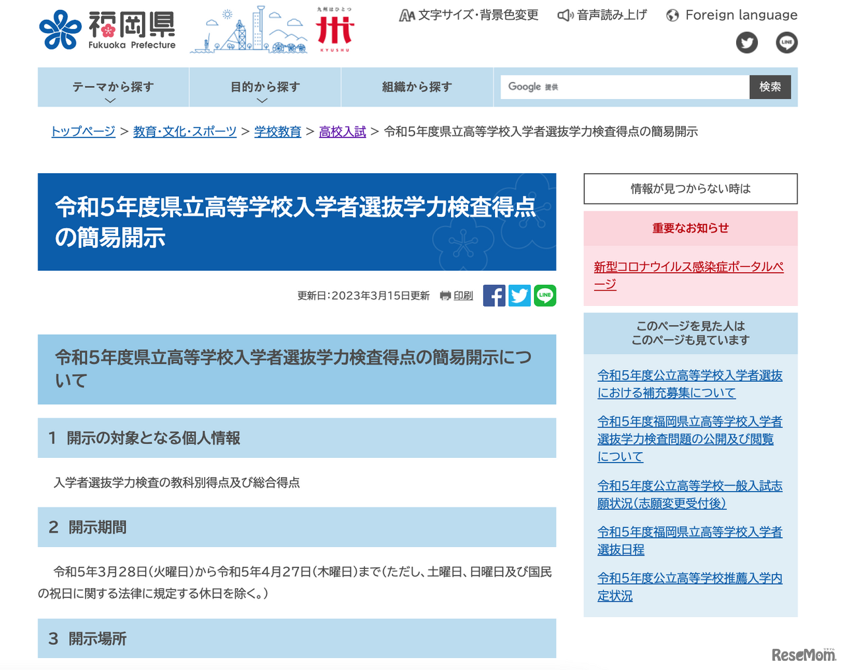Go to トップページ breadcrumb link
The width and height of the screenshot is (845, 670).
point(83,131)
